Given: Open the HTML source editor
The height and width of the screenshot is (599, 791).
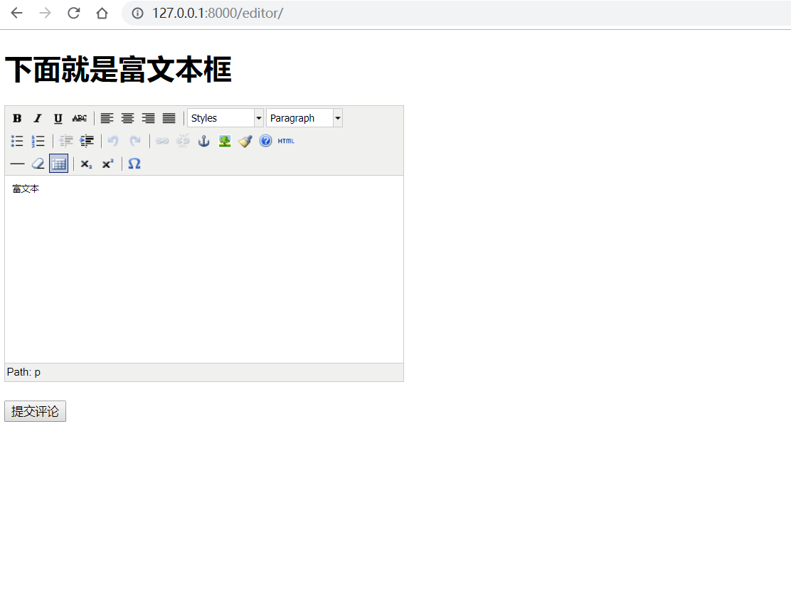Looking at the screenshot, I should tap(284, 141).
